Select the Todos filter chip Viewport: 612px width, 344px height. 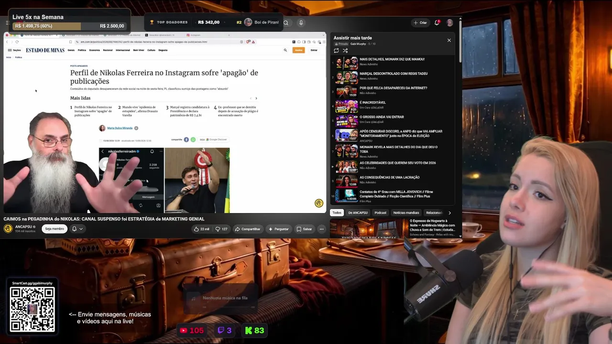tap(337, 213)
